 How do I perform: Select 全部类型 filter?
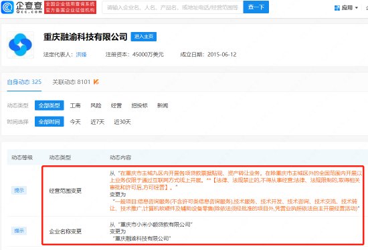[x=50, y=105]
